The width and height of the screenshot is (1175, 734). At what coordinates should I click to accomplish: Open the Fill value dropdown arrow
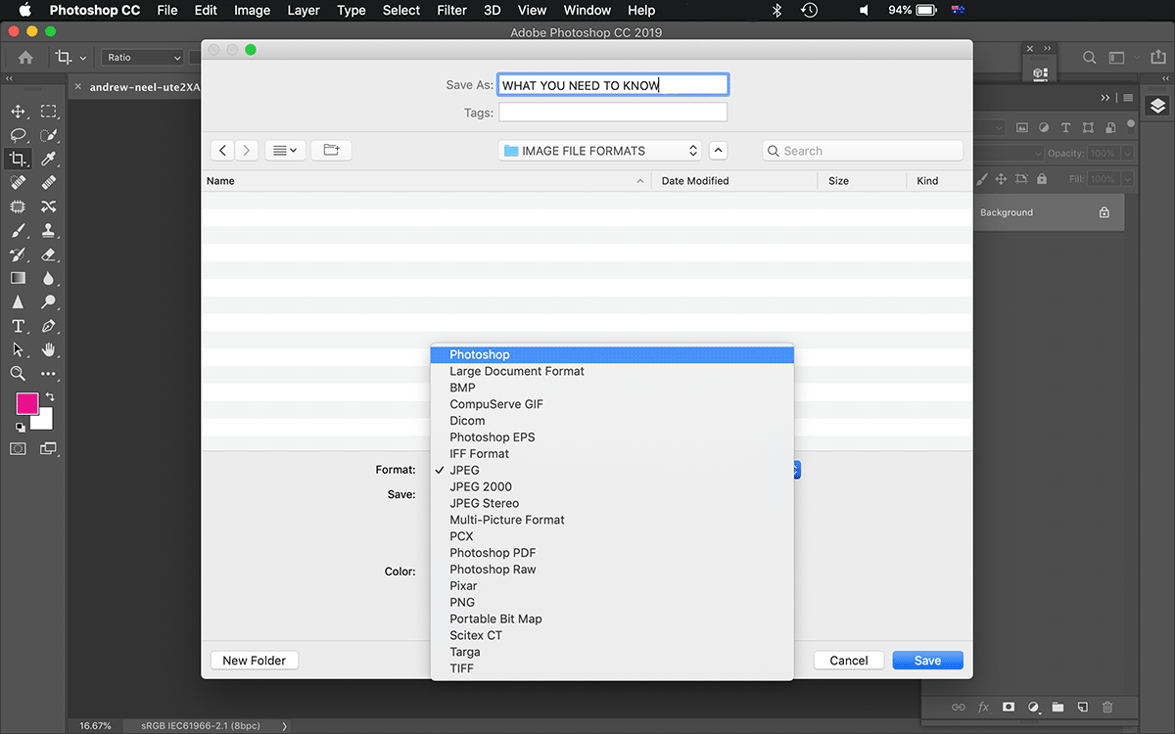point(1127,179)
